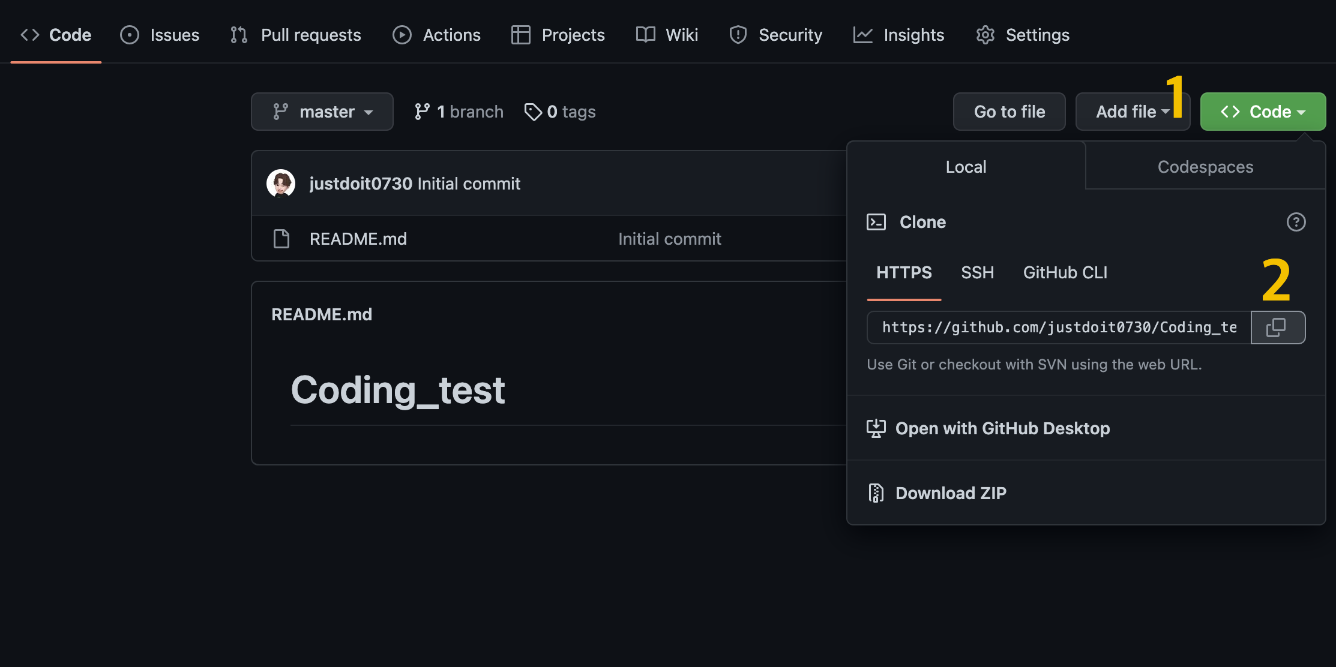Click the README.md panel header title
The width and height of the screenshot is (1336, 667).
pyautogui.click(x=322, y=314)
